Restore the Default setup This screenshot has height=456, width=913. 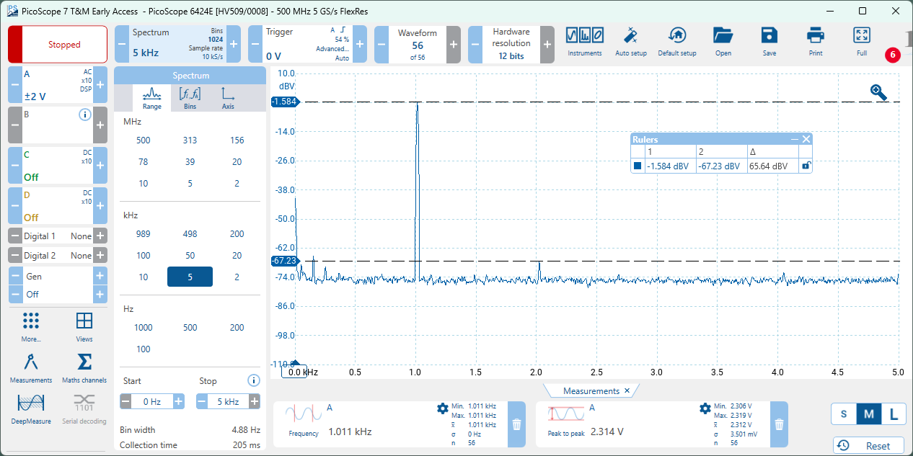pos(676,42)
